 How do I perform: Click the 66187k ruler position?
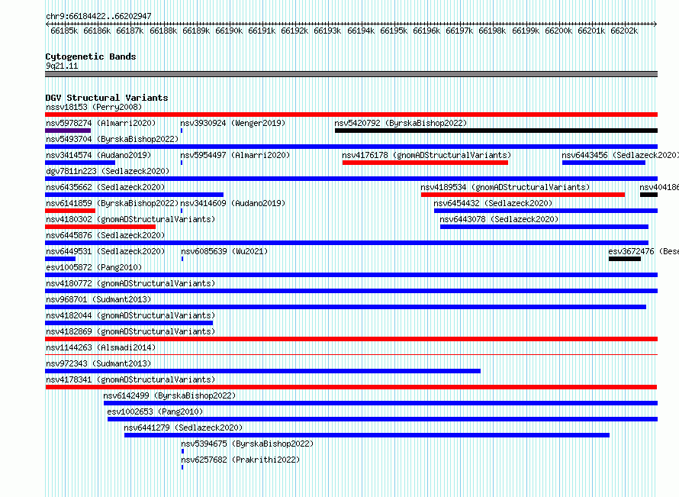click(x=130, y=31)
